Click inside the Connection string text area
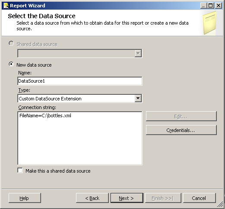The height and width of the screenshot is (209, 225). [x=80, y=138]
